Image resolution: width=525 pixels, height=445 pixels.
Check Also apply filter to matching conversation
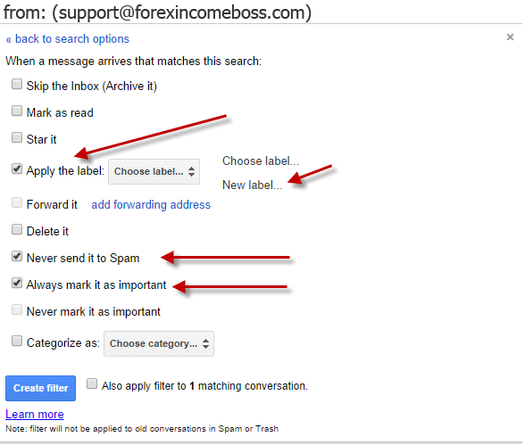92,383
